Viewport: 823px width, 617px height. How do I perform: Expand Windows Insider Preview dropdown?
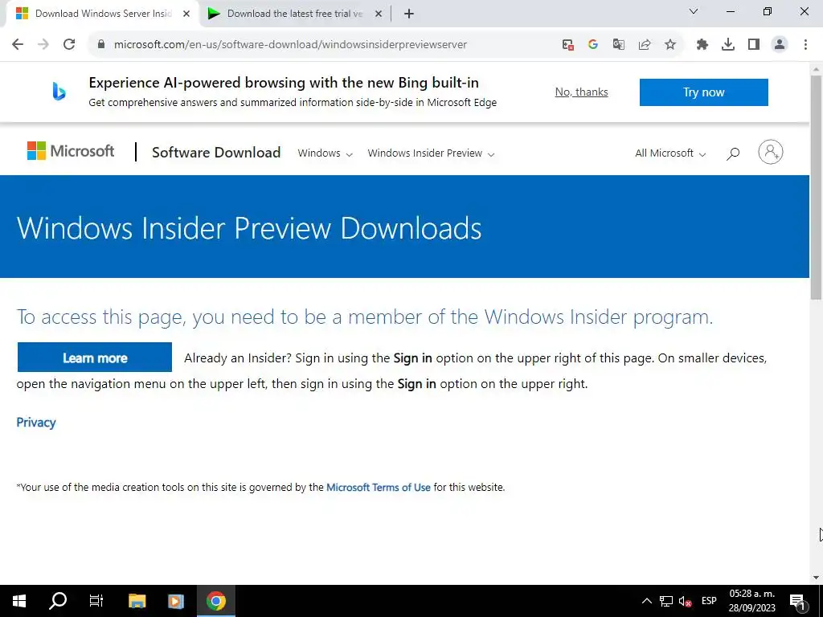coord(431,153)
